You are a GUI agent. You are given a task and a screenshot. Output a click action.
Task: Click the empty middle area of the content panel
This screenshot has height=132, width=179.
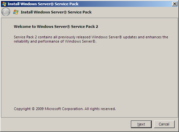(89, 74)
